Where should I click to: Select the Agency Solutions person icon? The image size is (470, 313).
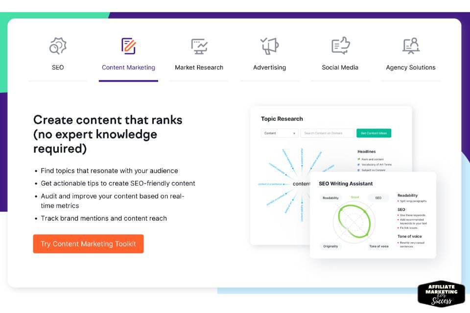(x=411, y=46)
